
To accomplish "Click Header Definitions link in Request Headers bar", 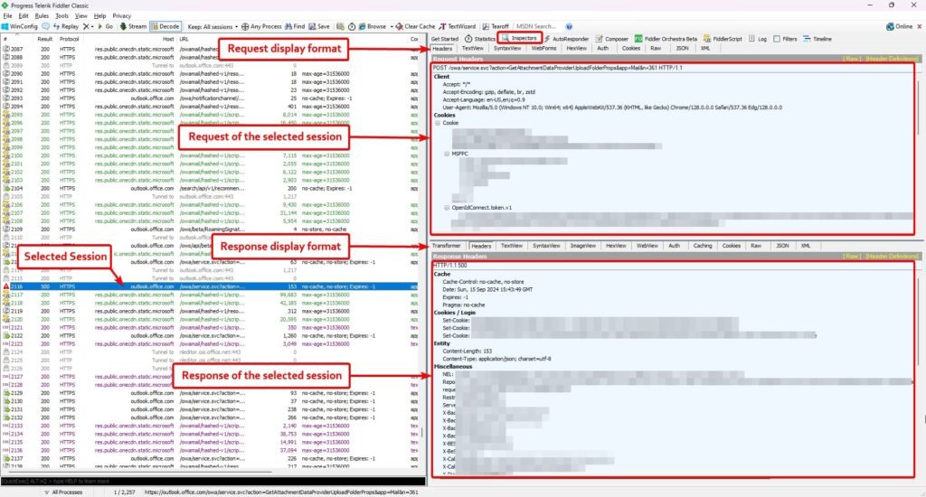I will 892,59.
